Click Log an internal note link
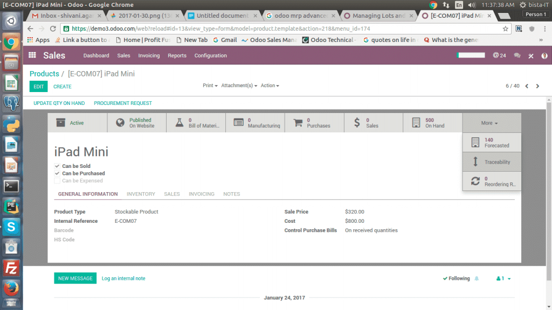Image resolution: width=552 pixels, height=310 pixels. (x=123, y=278)
